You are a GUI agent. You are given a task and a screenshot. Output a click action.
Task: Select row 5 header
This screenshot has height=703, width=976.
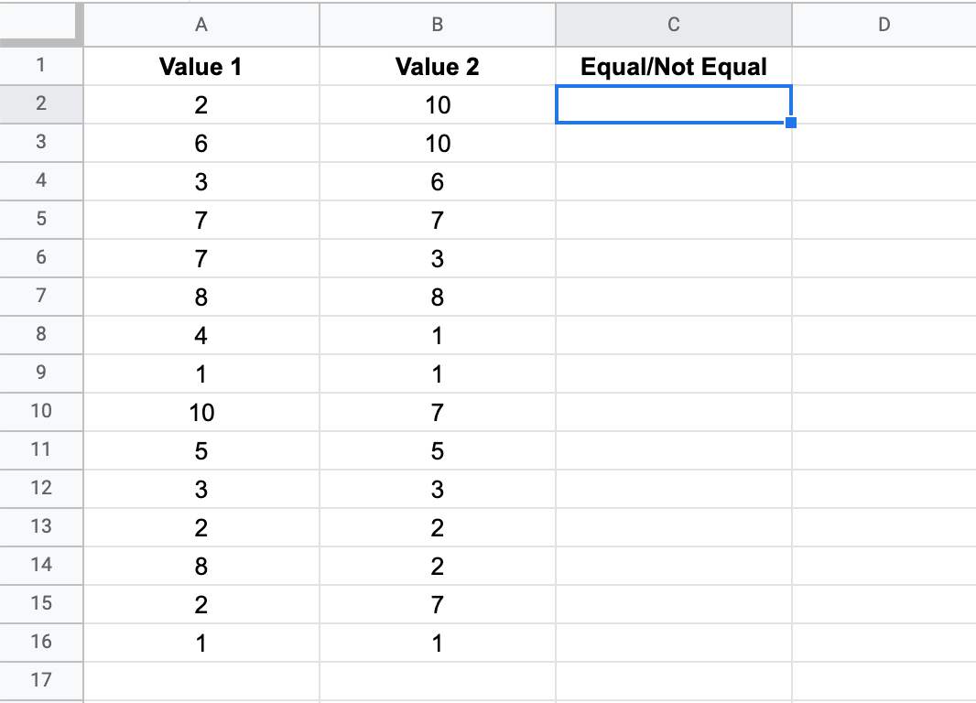41,220
